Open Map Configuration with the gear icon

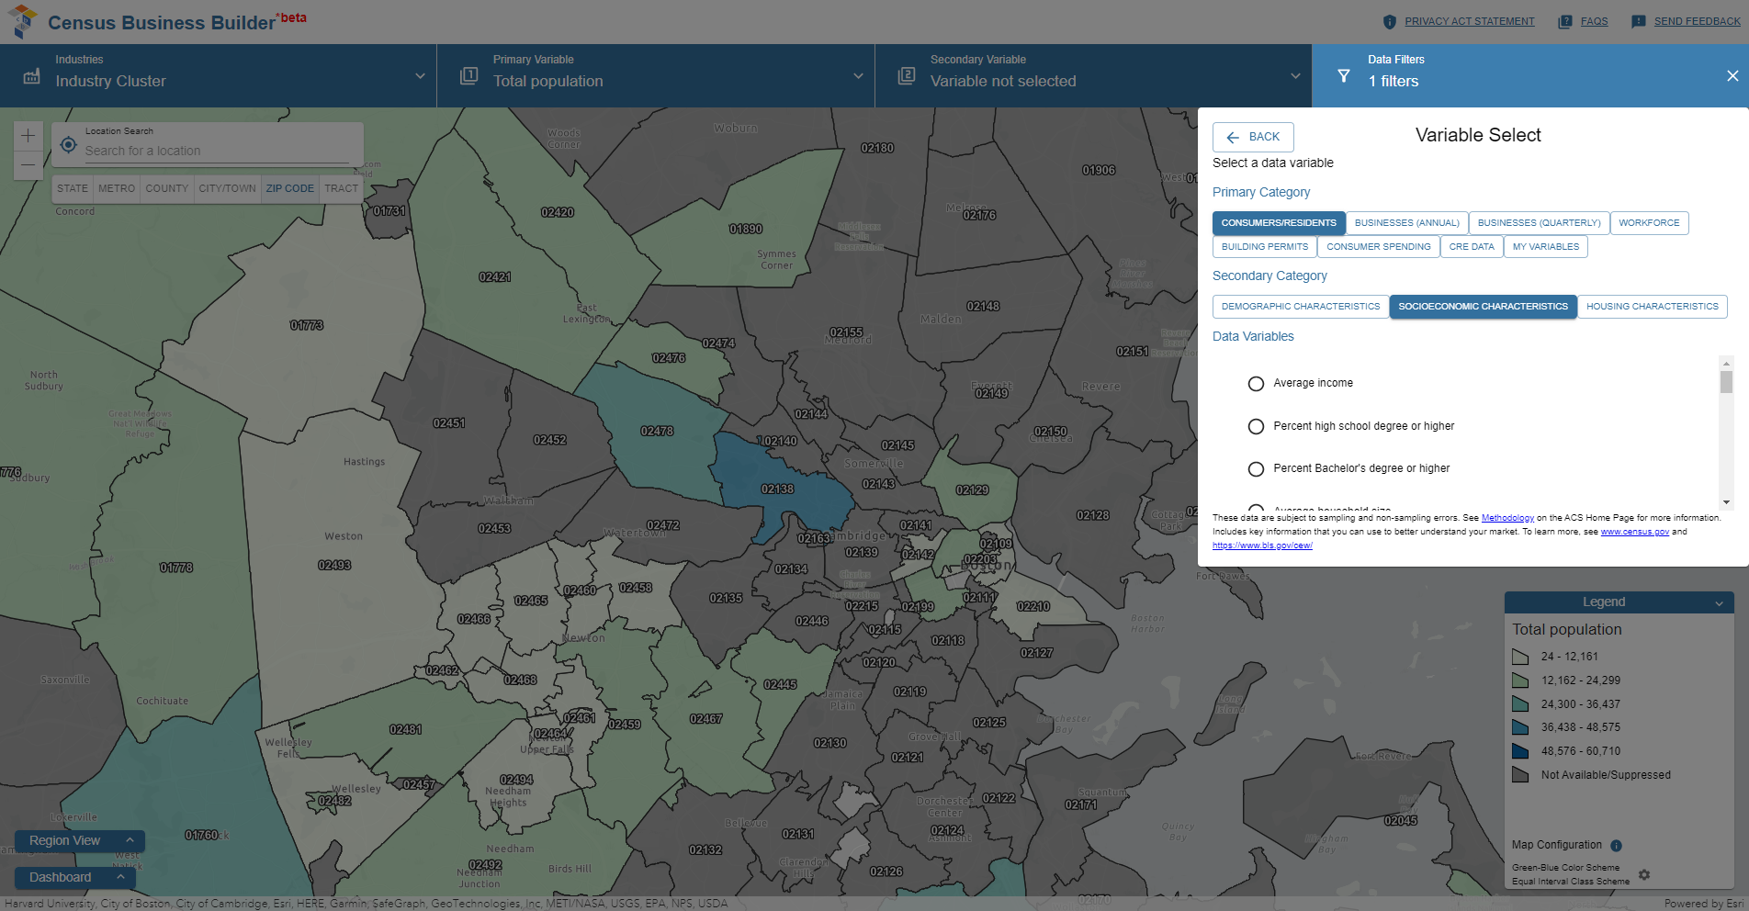click(x=1644, y=875)
